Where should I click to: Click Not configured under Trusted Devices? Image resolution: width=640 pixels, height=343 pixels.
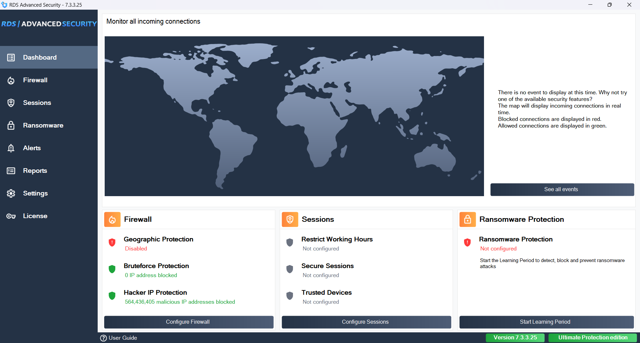pyautogui.click(x=321, y=302)
